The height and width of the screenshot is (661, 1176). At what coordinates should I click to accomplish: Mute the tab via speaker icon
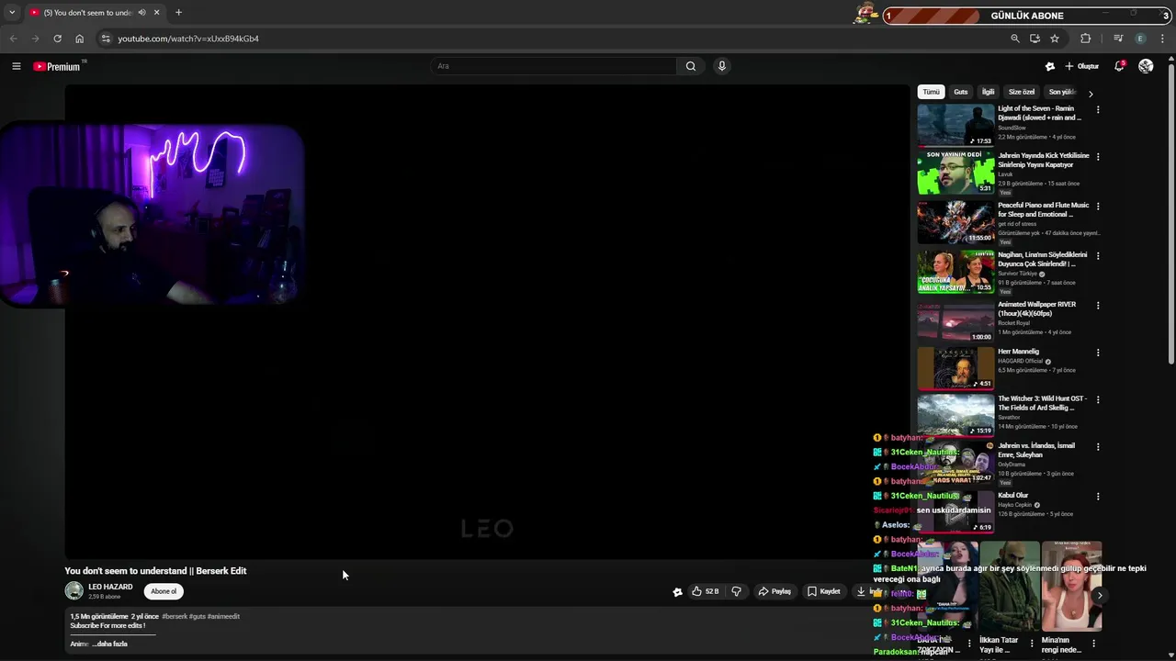pyautogui.click(x=141, y=13)
